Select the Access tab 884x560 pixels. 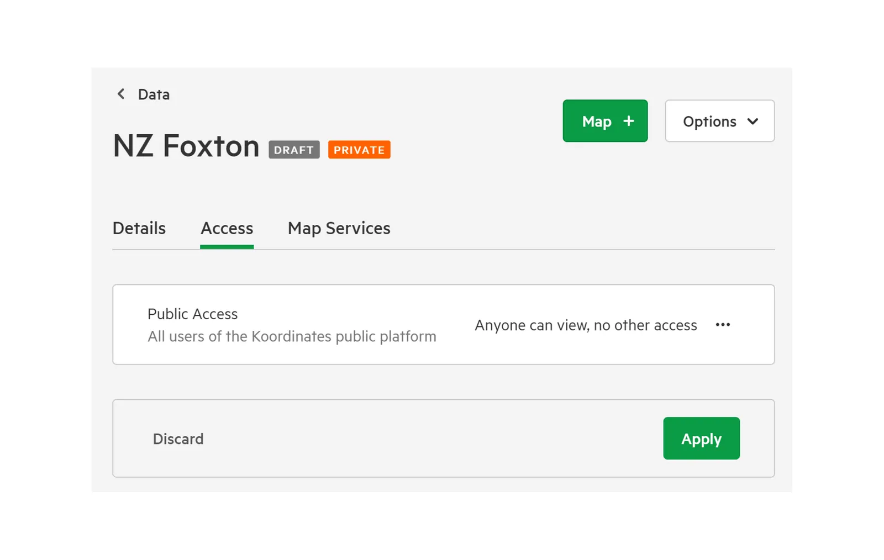point(227,228)
